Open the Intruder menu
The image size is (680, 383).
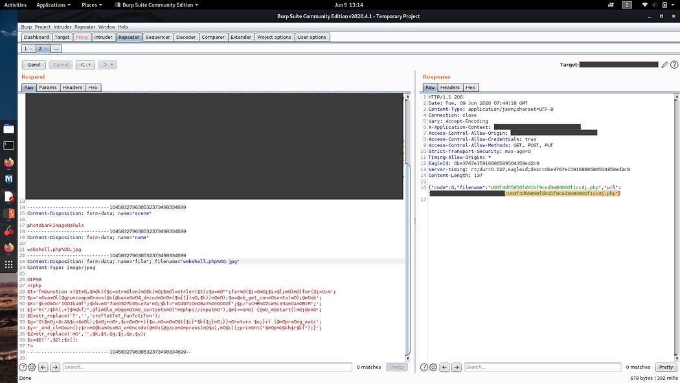click(62, 27)
